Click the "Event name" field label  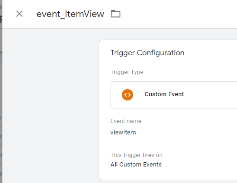[126, 121]
